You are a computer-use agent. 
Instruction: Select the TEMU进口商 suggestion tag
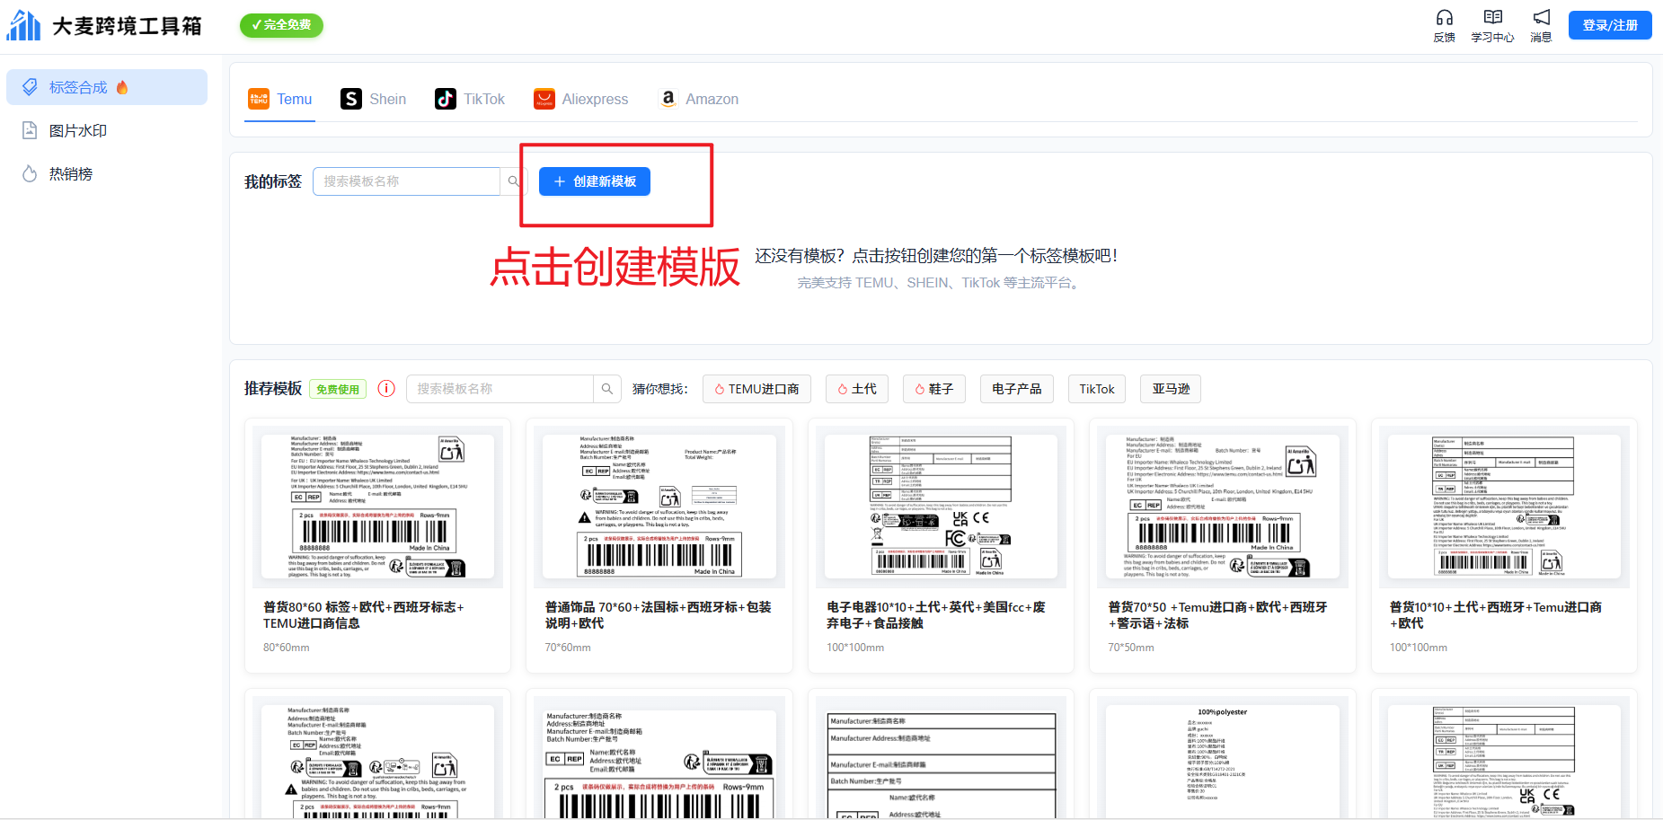click(756, 389)
